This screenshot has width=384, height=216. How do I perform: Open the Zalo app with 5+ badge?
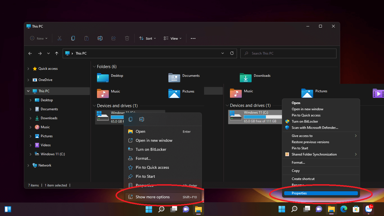click(368, 209)
